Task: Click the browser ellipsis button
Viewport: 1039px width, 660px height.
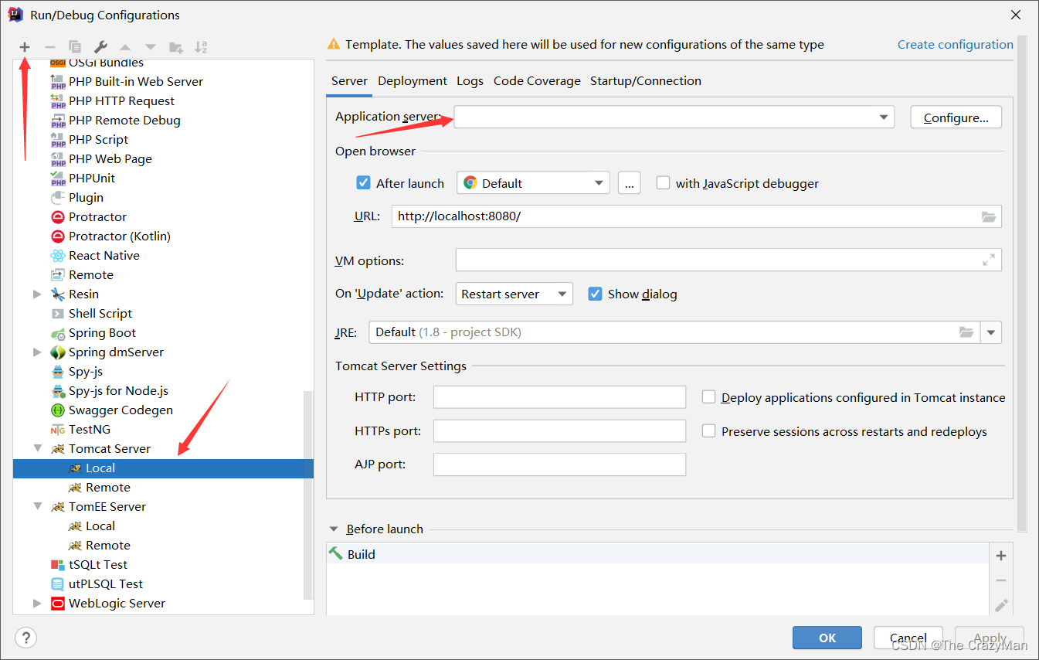Action: (x=630, y=183)
